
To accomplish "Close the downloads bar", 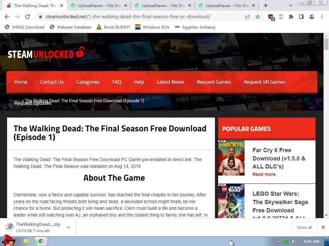I will pos(323,227).
